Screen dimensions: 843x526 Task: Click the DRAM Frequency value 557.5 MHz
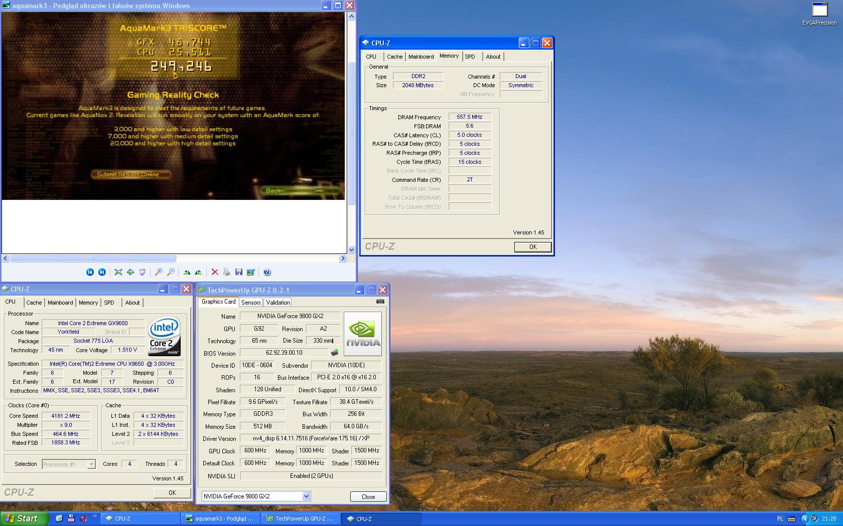[470, 117]
